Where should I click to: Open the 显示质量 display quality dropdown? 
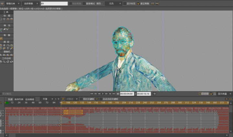224,94
